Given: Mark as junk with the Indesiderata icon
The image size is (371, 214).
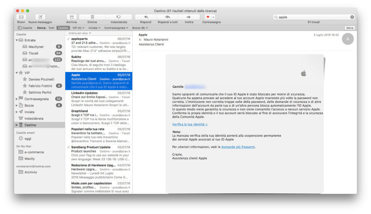Looking at the screenshot, I should coord(118,17).
